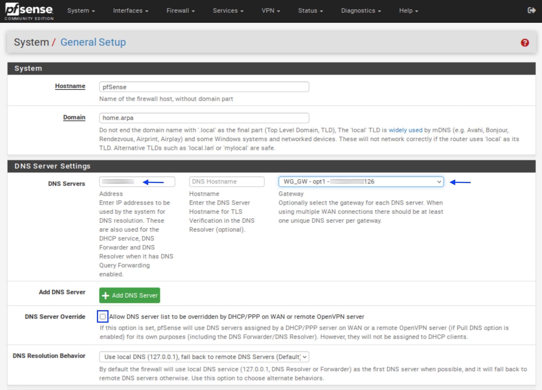Click the DNS Hostname input field
This screenshot has height=390, width=542.
227,182
